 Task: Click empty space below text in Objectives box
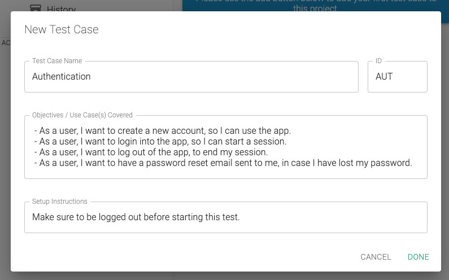click(x=226, y=173)
